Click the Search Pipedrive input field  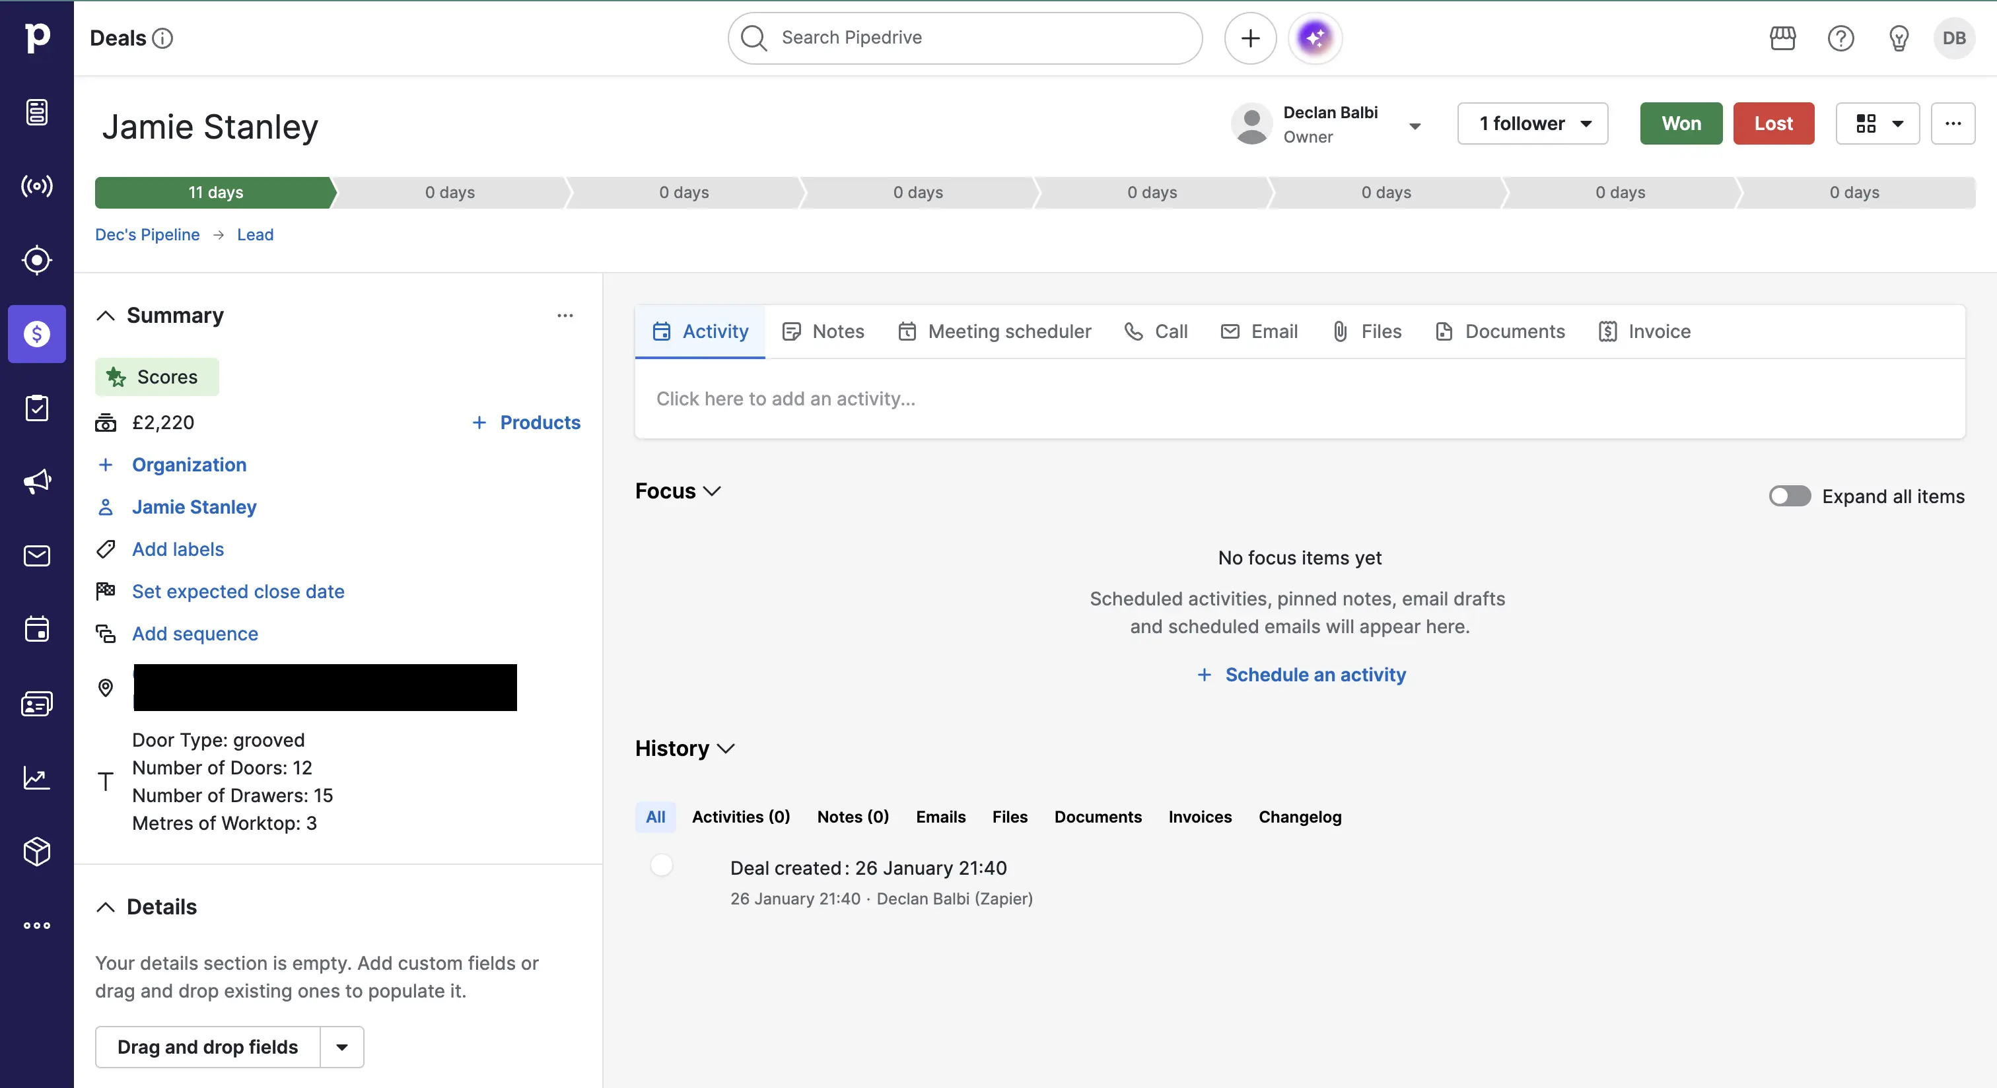(963, 37)
